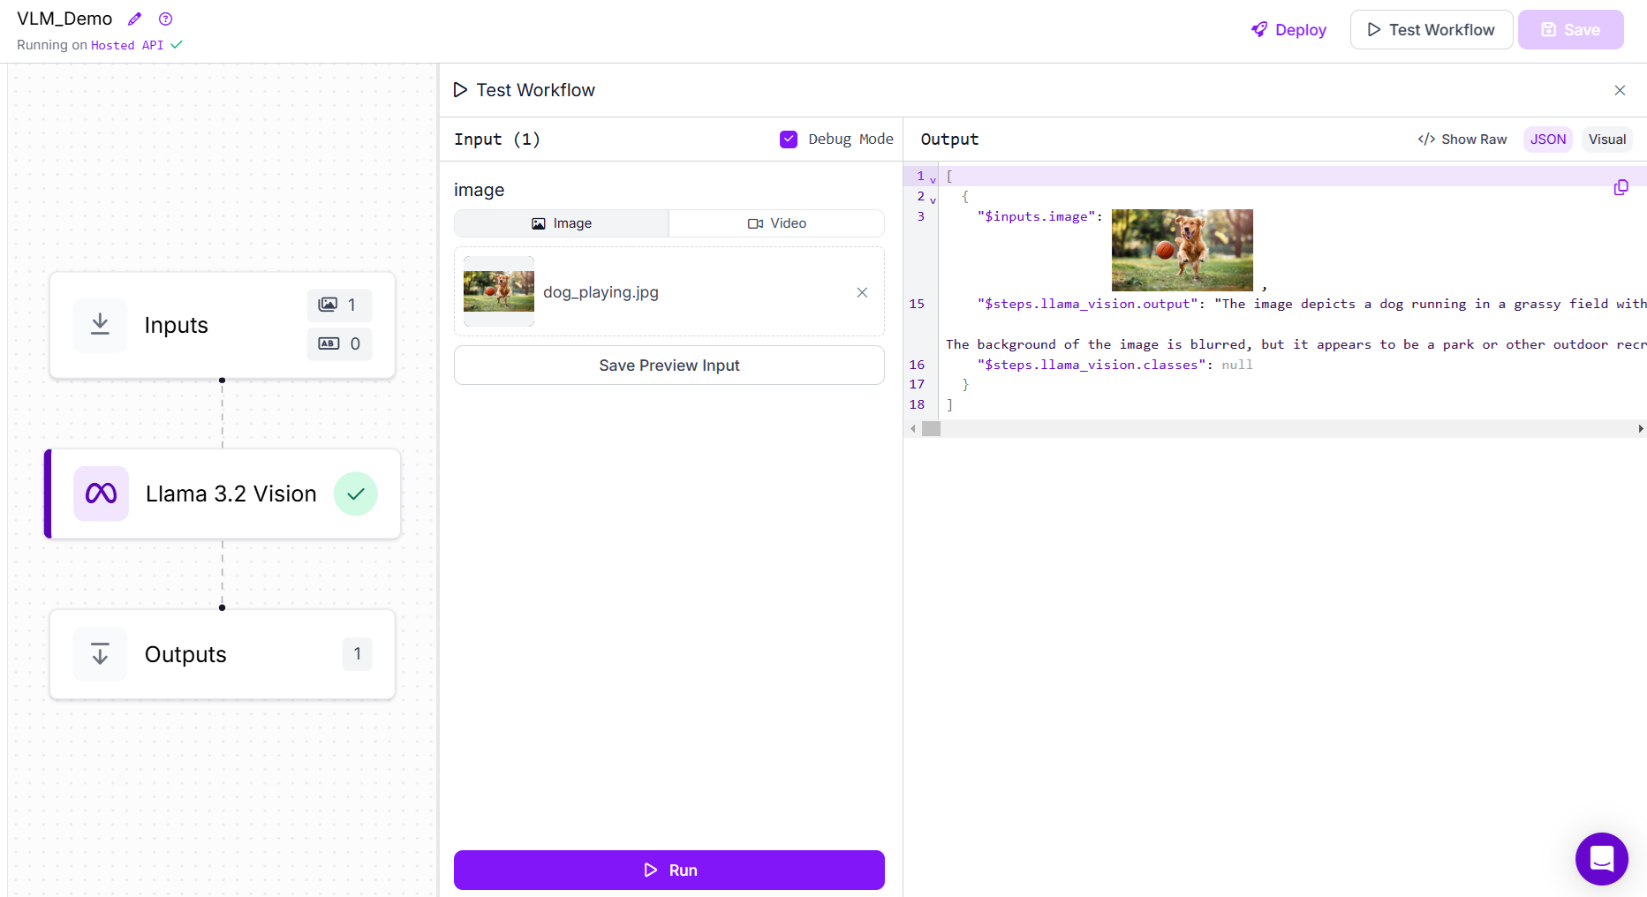Open the chat support bubble

coord(1601,858)
